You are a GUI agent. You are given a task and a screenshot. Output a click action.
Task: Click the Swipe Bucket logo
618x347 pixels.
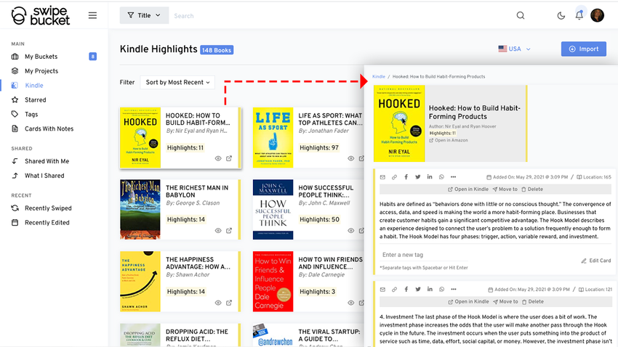click(40, 16)
